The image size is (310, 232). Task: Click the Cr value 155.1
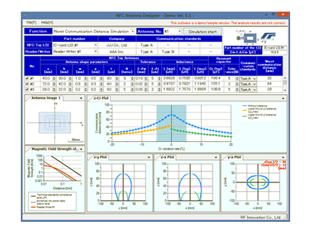point(216,84)
